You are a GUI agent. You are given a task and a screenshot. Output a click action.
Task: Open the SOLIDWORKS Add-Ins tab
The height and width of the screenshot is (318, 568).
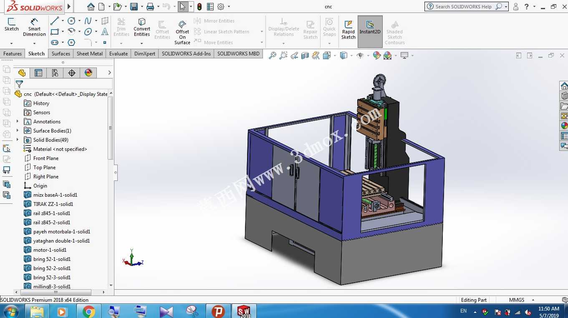click(x=186, y=54)
